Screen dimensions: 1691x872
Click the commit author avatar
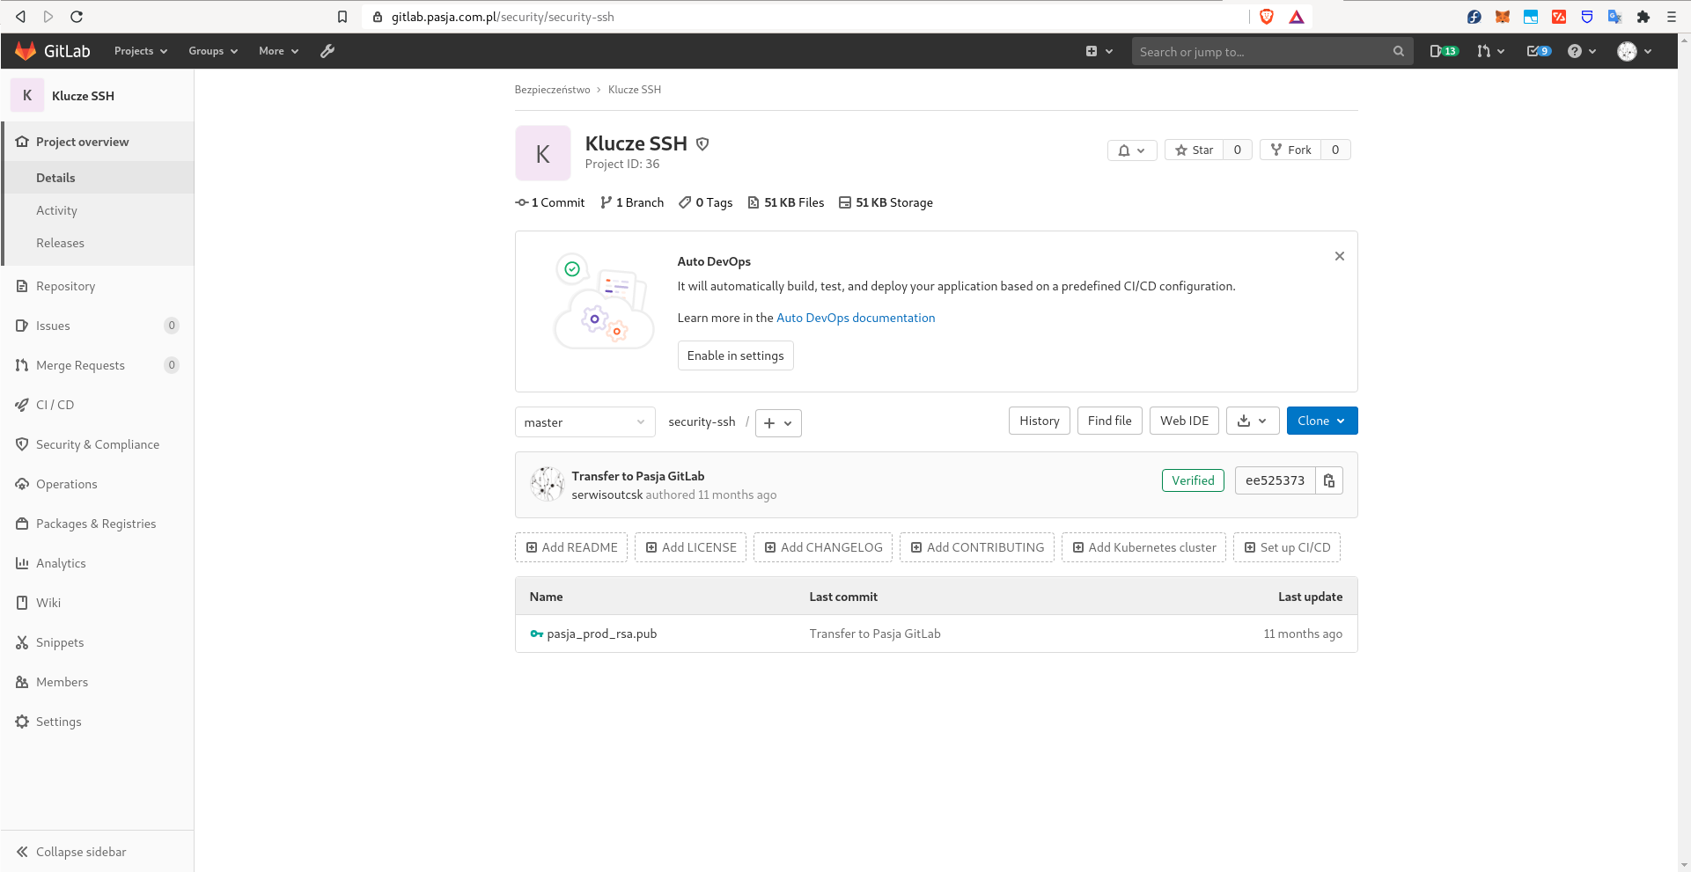[547, 484]
